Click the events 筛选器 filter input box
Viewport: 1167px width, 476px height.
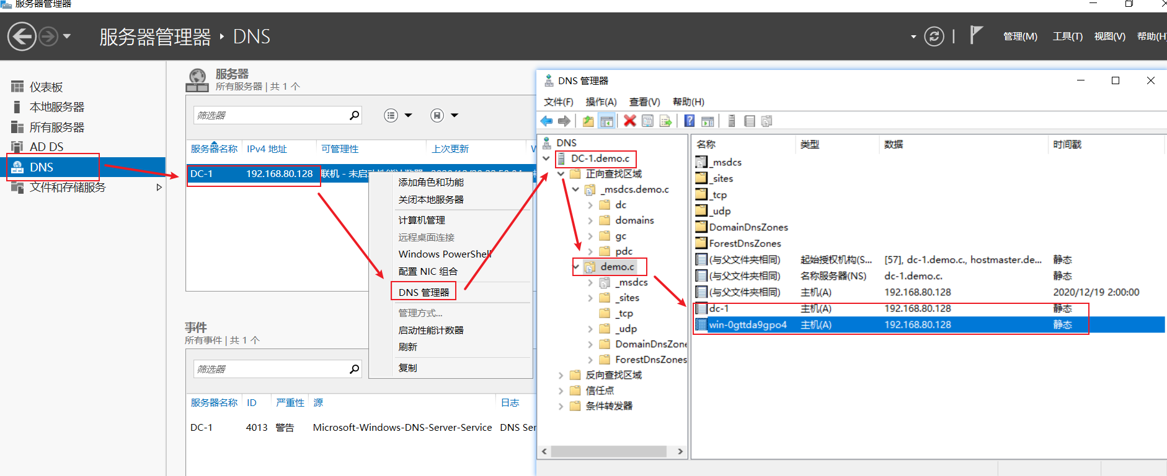tap(270, 369)
